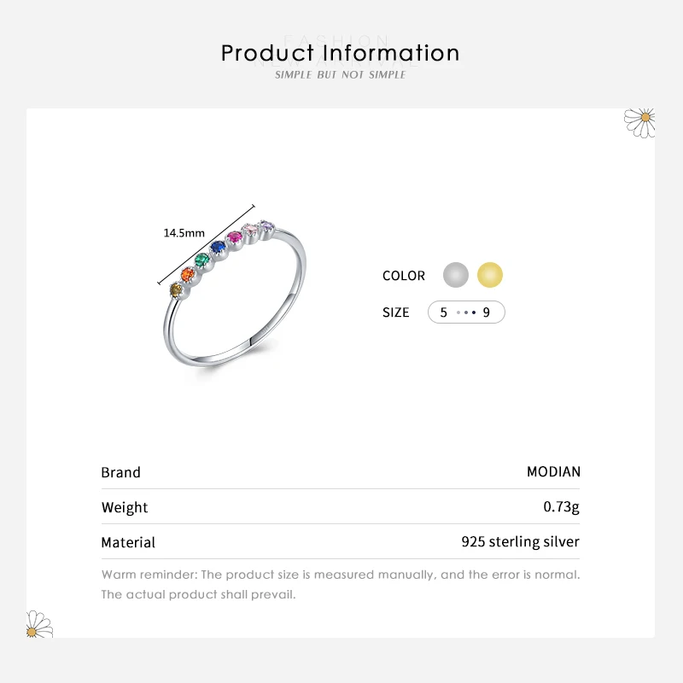Click the light purple gemstone on the ring
This screenshot has height=683, width=683.
266,226
